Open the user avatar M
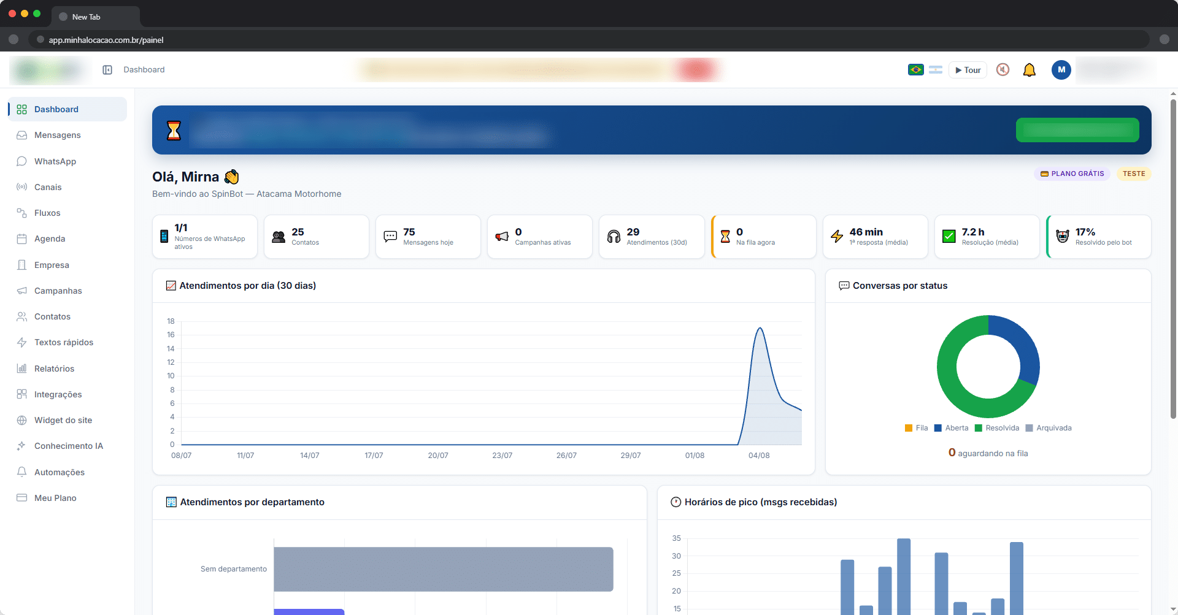Image resolution: width=1178 pixels, height=615 pixels. click(1061, 70)
